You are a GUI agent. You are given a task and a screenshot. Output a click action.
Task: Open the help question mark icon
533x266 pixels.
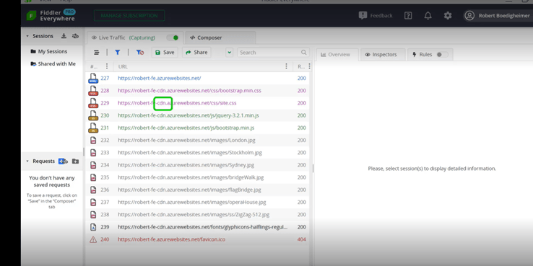(x=408, y=16)
